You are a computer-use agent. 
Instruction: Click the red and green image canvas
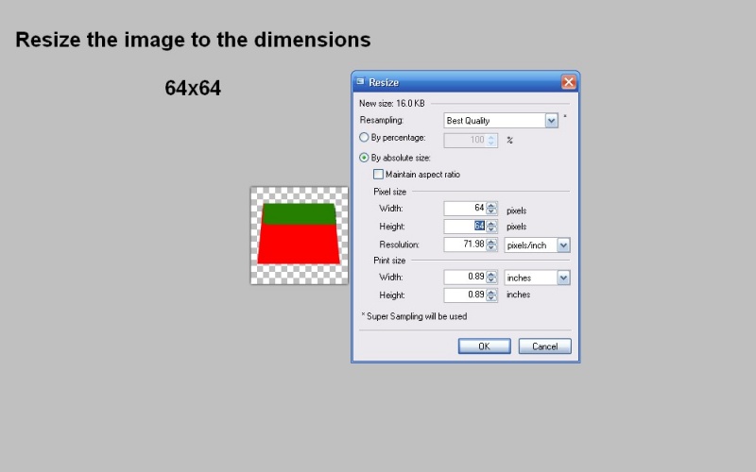(299, 234)
